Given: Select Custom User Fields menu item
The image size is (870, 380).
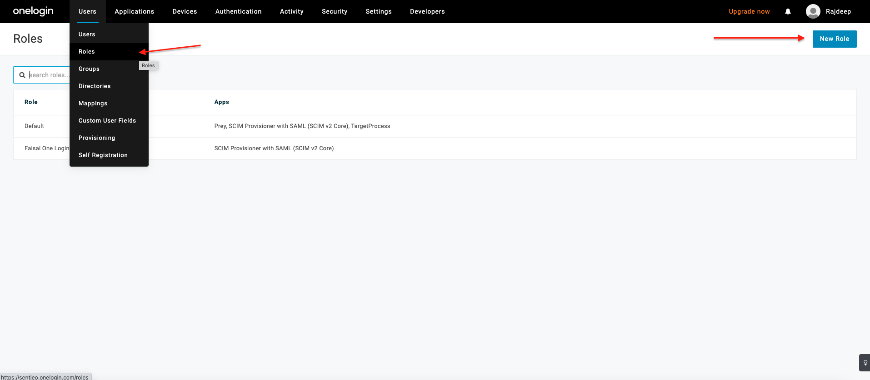Looking at the screenshot, I should pos(107,121).
